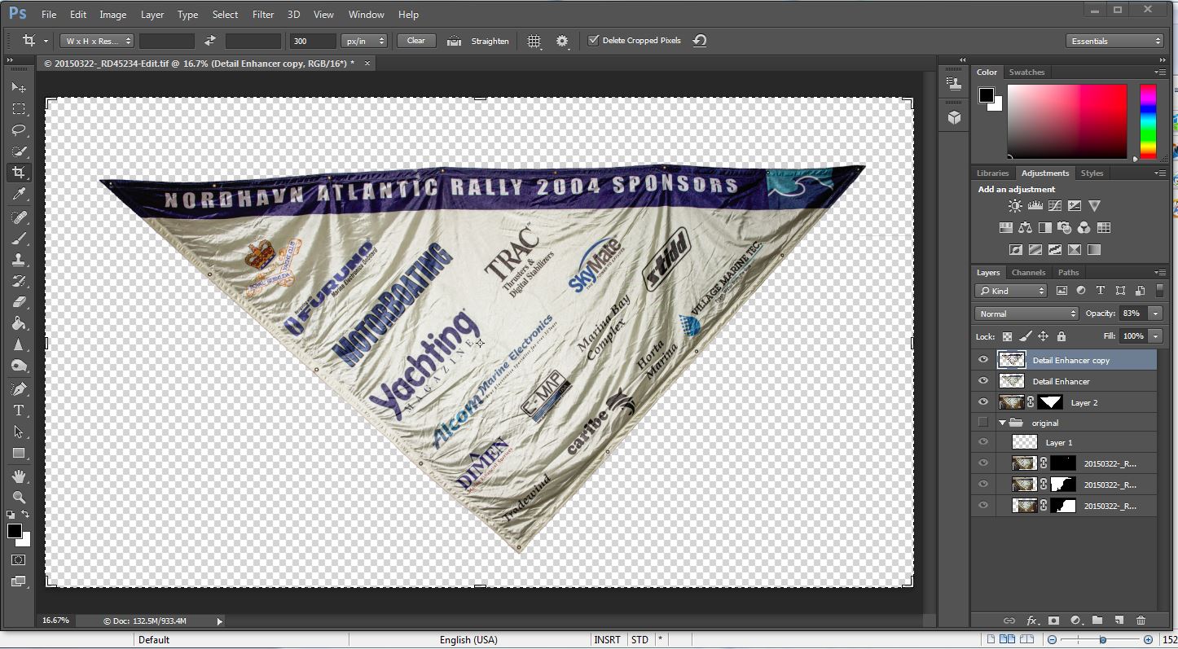Screen dimensions: 1178x649
Task: Add Brightness/Contrast adjustment
Action: pos(1015,206)
